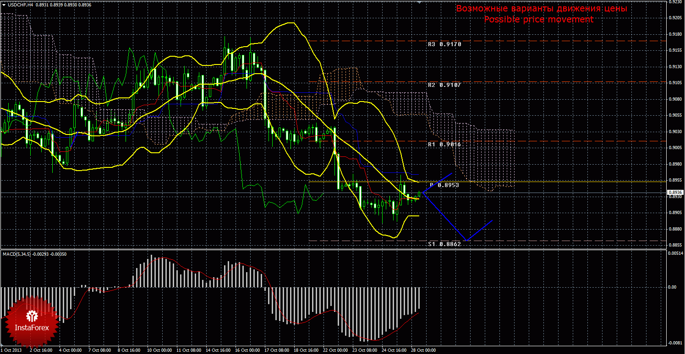Click the 0.8905 price axis label
The height and width of the screenshot is (354, 685).
click(676, 213)
